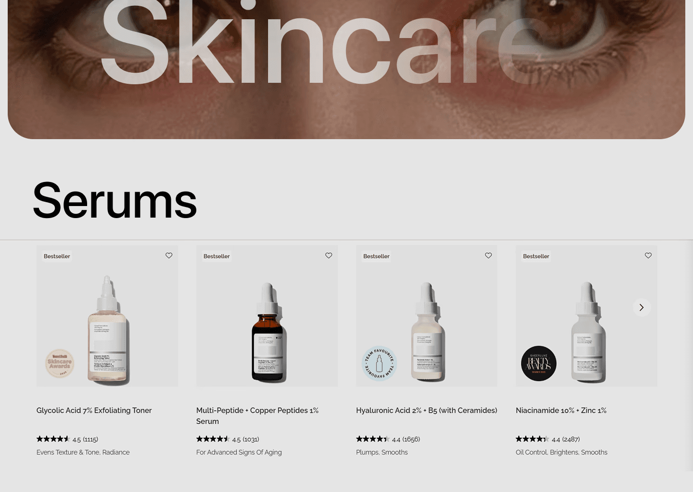This screenshot has height=492, width=693.
Task: Click the Team Favourite badge
Action: (379, 363)
